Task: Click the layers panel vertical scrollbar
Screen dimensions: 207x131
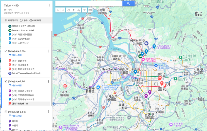Action: 52,68
